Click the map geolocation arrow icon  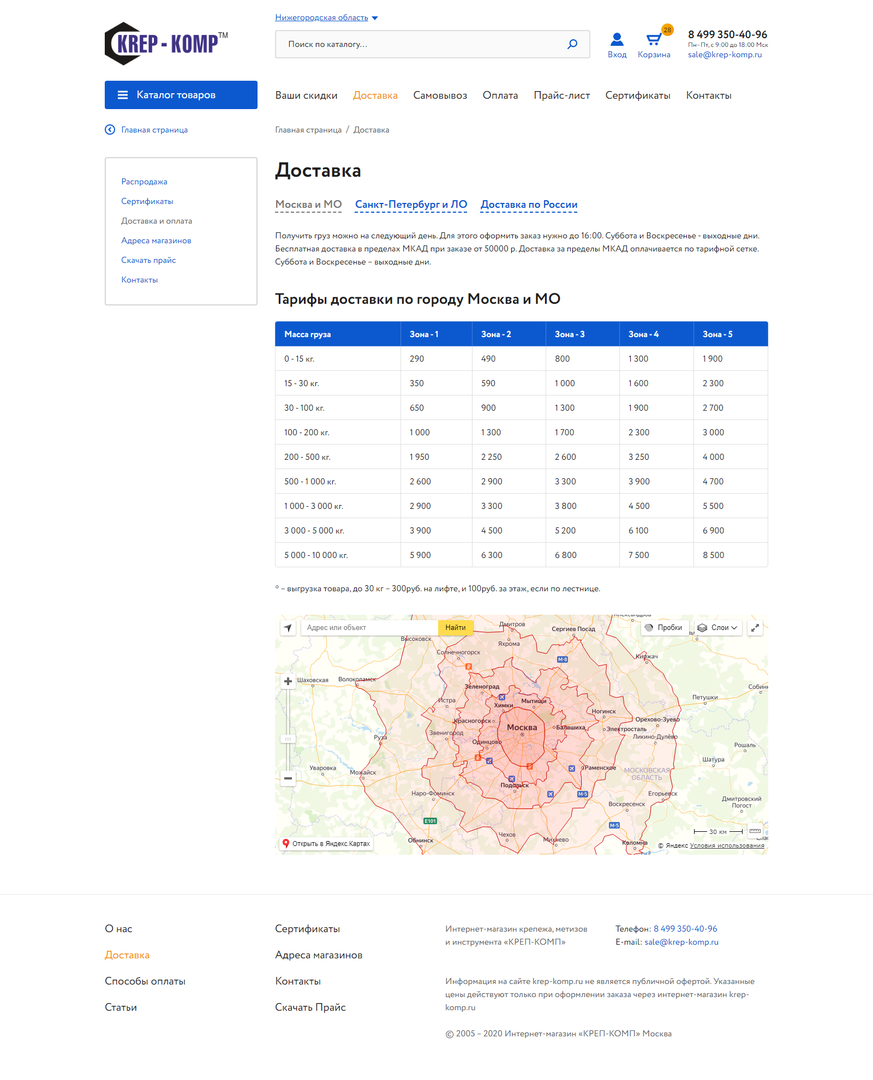288,628
